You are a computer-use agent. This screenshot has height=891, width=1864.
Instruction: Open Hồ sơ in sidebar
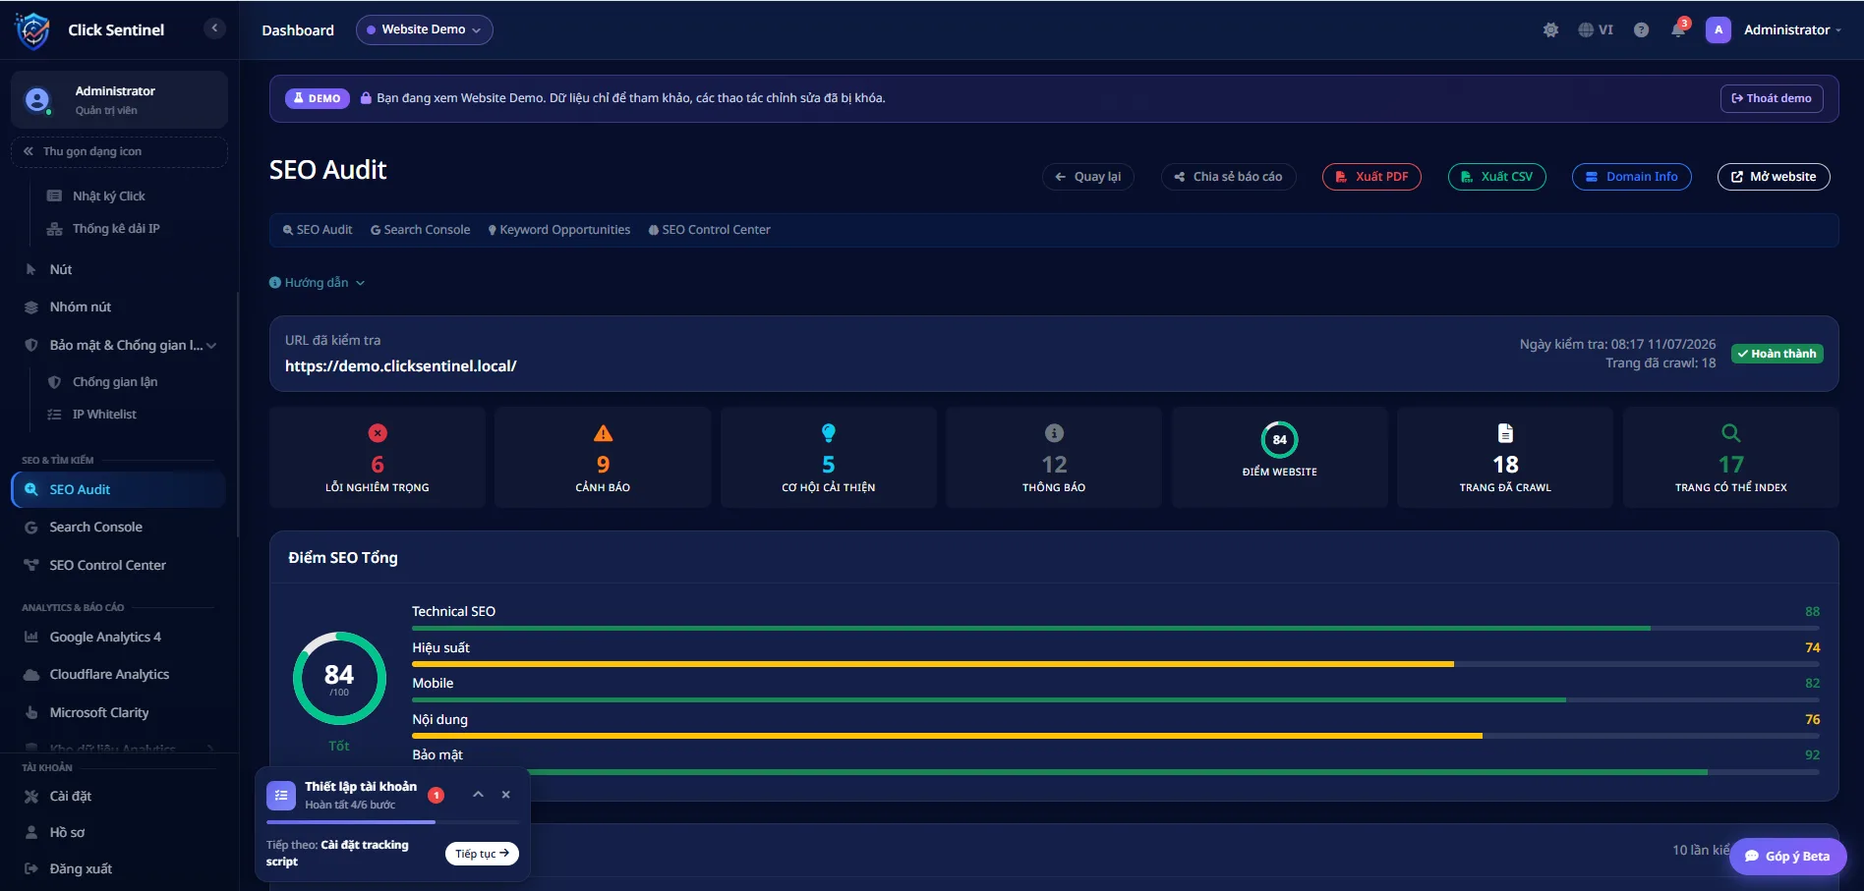[x=67, y=833]
